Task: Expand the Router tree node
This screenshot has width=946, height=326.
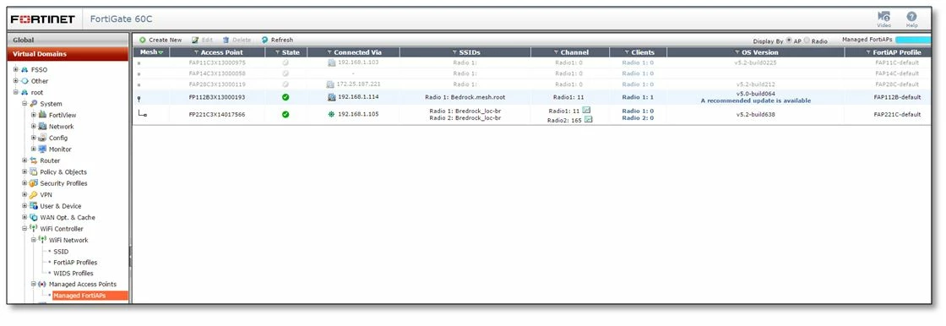Action: tap(24, 160)
